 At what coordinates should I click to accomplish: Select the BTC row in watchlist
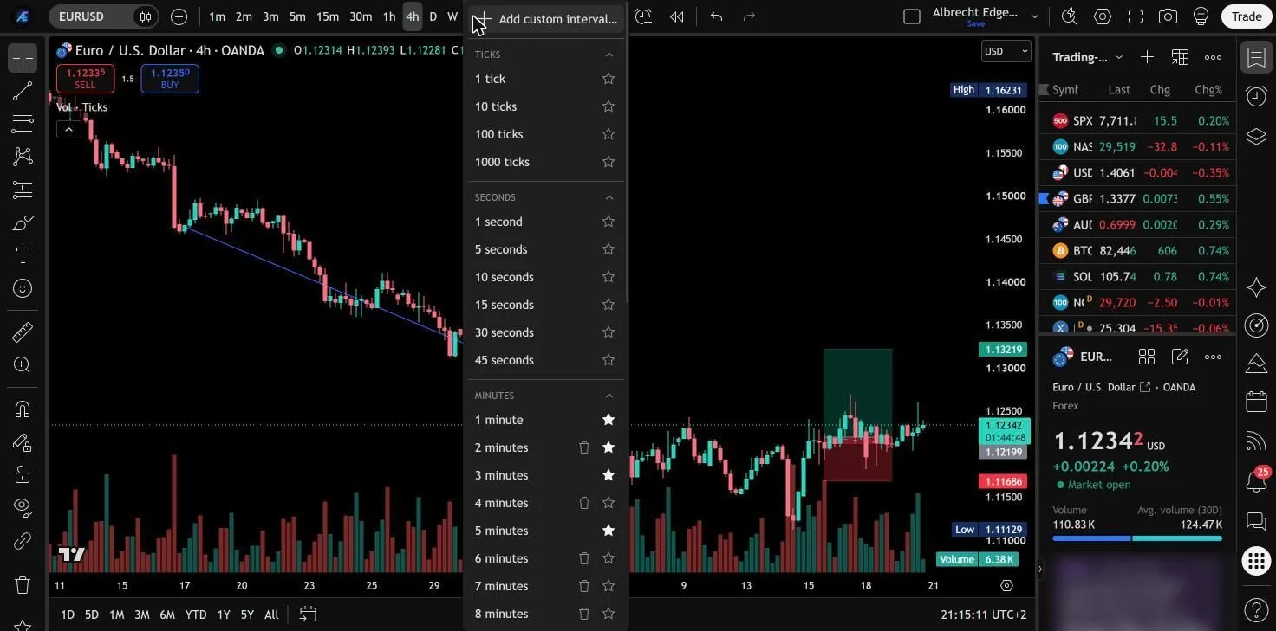[x=1136, y=250]
